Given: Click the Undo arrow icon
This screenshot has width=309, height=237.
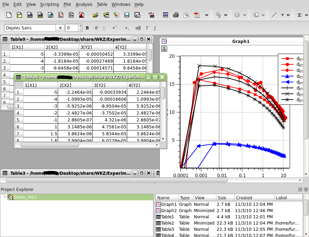Looking at the screenshot, I should click(x=218, y=15).
